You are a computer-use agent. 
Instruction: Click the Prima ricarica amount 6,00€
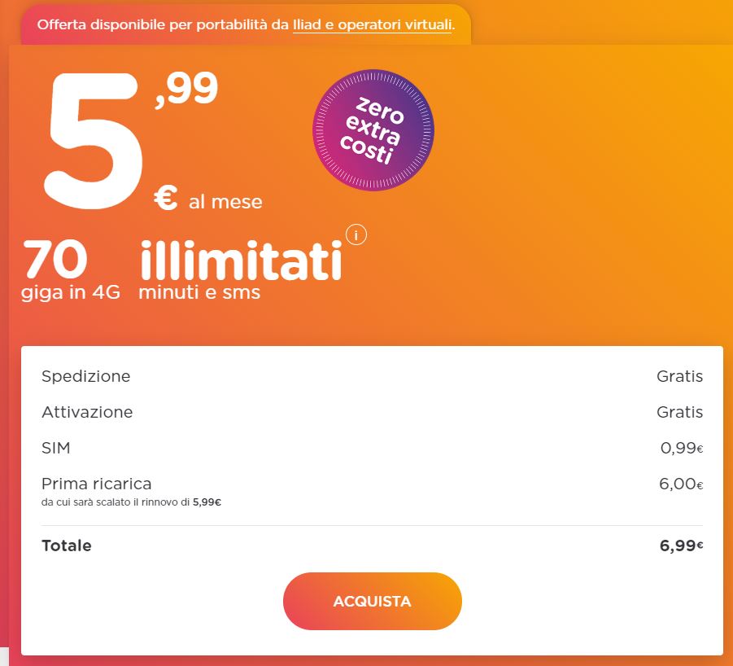[x=681, y=484]
